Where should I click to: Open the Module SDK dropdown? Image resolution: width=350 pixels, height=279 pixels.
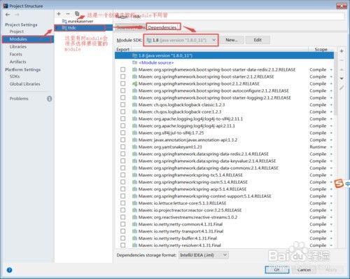[x=181, y=40]
